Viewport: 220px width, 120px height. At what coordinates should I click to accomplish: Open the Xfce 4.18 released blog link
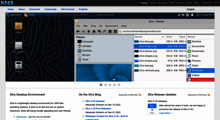(95, 101)
